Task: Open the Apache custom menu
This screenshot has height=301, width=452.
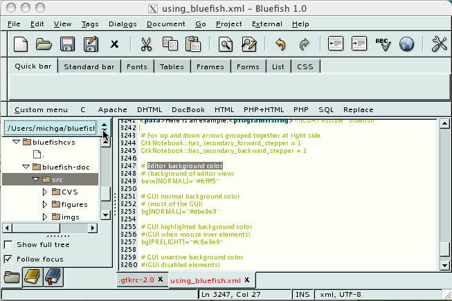Action: point(112,110)
